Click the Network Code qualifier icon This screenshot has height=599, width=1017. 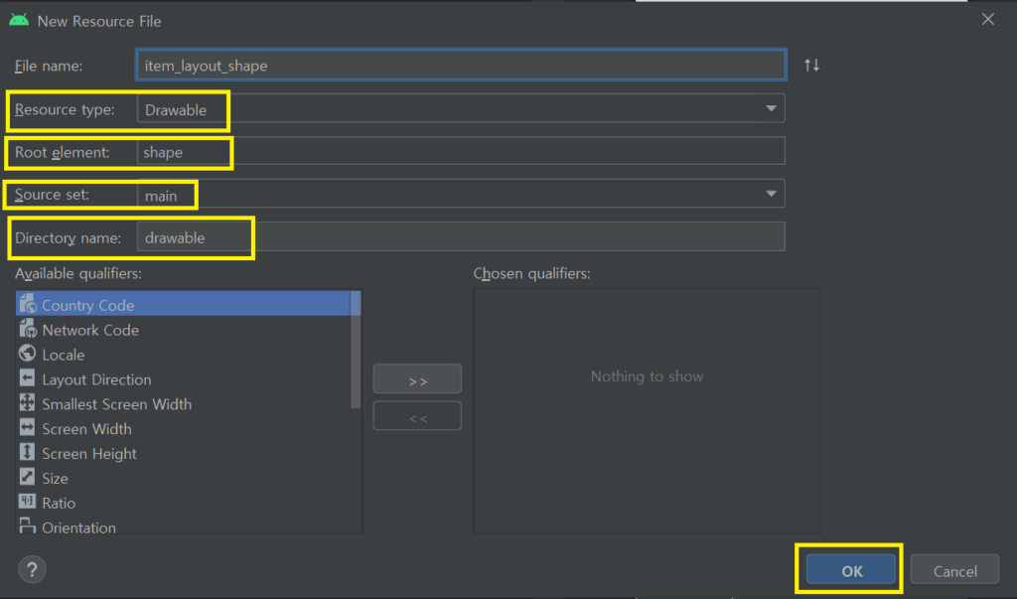27,330
